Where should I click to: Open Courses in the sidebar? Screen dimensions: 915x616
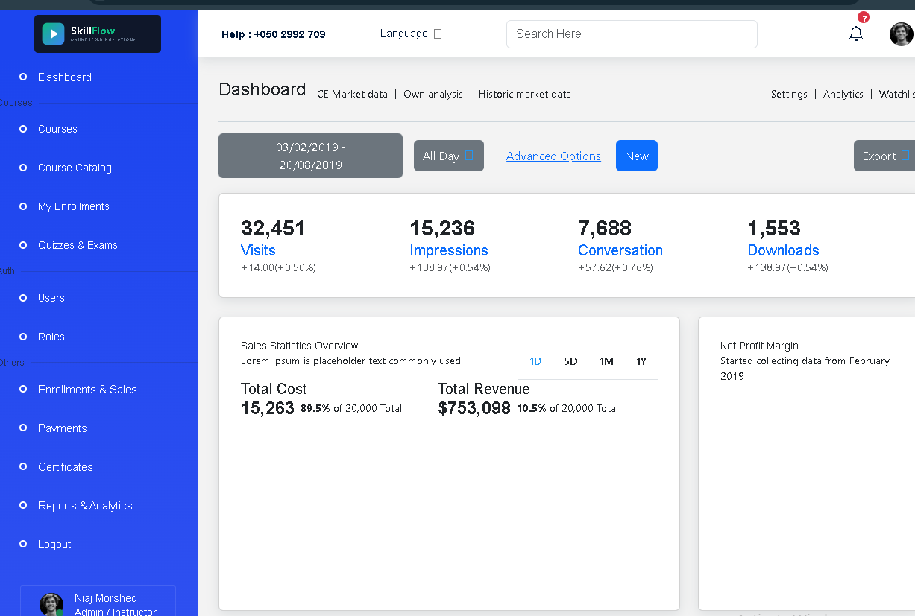click(57, 129)
